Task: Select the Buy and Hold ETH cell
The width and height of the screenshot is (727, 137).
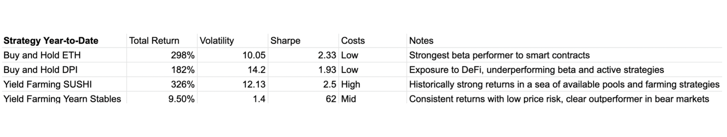Action: click(64, 55)
